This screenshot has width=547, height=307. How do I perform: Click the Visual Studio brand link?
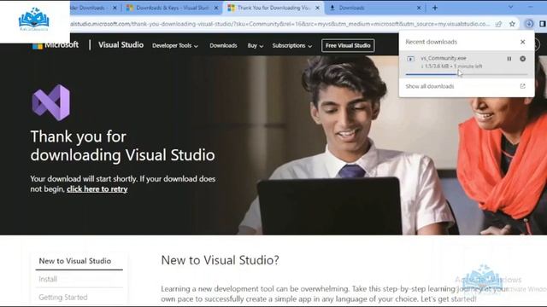121,45
